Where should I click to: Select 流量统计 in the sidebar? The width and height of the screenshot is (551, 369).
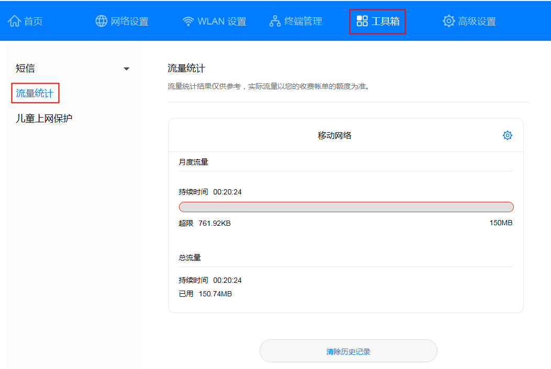coord(35,93)
